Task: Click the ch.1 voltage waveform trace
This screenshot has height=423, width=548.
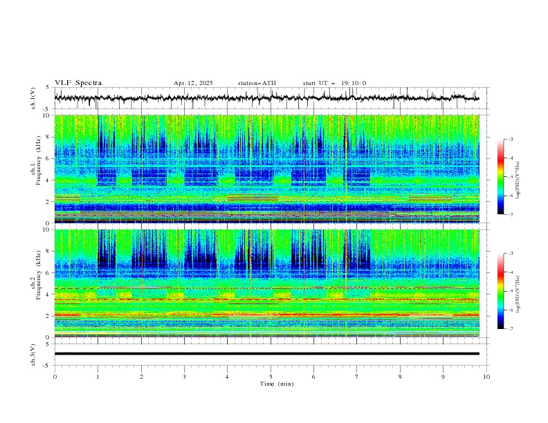Action: coord(266,98)
